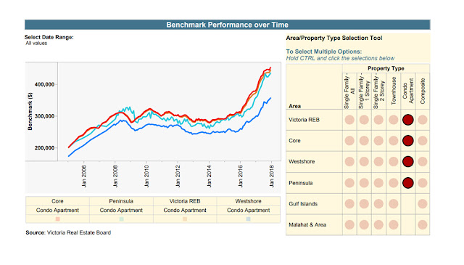464x265 pixels.
Task: Select Peninsula Single Family 2 Storey circle
Action: (378, 182)
